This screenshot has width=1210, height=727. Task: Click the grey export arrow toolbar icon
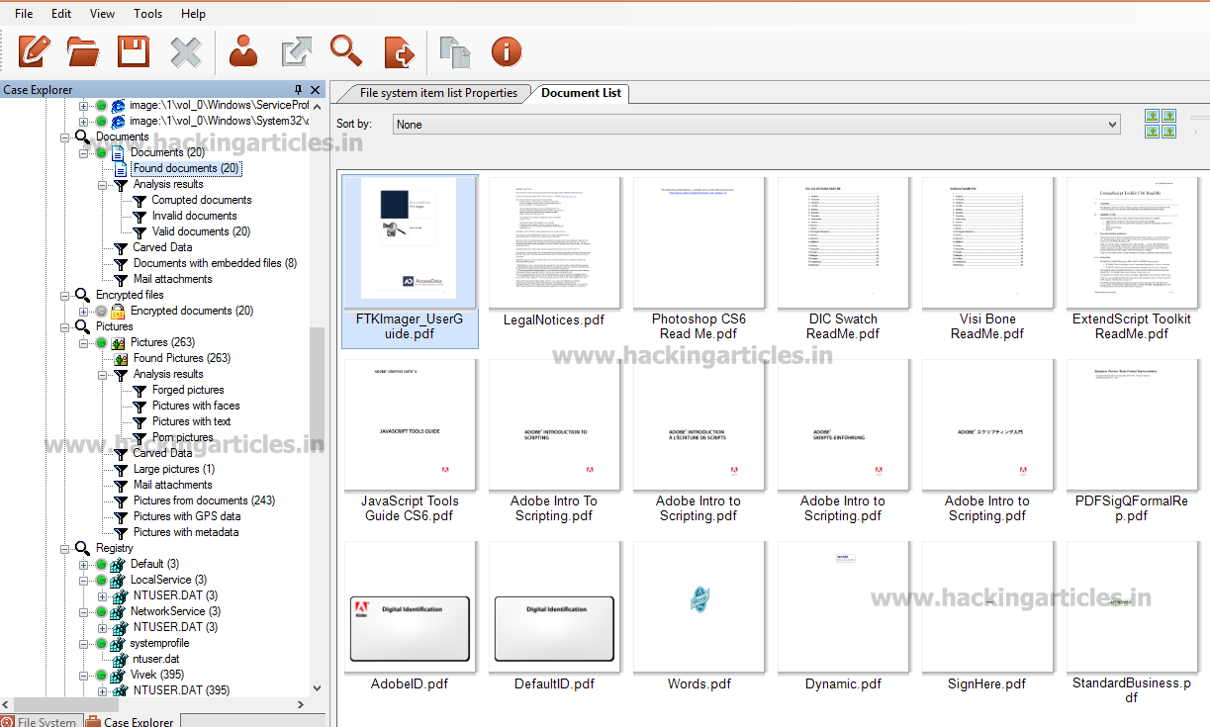[296, 50]
